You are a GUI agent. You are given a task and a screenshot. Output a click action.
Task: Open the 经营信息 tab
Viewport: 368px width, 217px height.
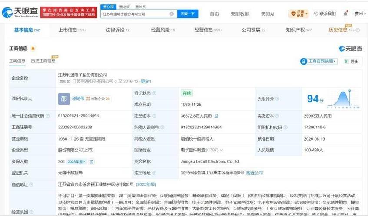tap(208, 30)
